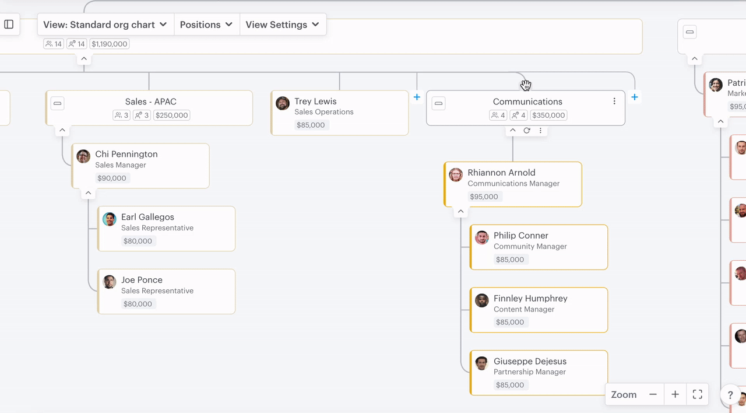The width and height of the screenshot is (746, 413).
Task: Collapse Chi Pennington's direct reports
Action: (87, 192)
